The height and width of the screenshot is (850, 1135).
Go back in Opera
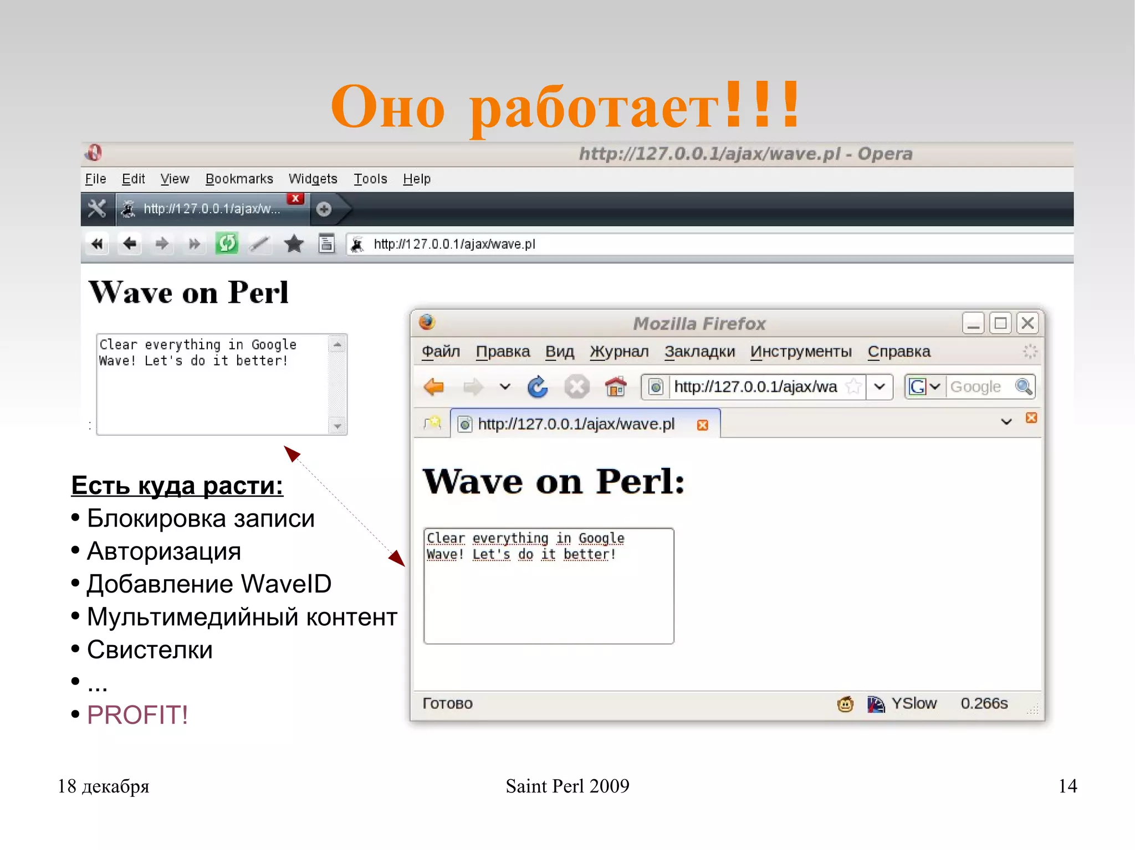pos(129,244)
